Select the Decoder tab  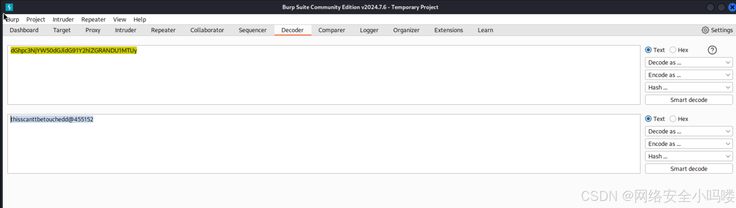pyautogui.click(x=292, y=30)
